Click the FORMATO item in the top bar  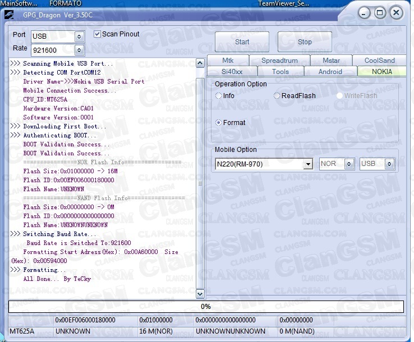[x=65, y=3]
